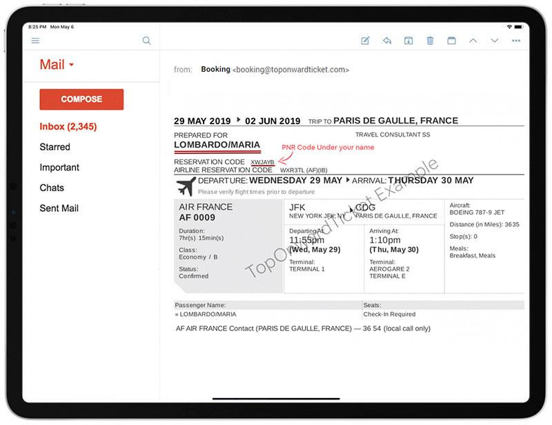Click the airplane departure icon
This screenshot has width=552, height=425.
tap(186, 186)
